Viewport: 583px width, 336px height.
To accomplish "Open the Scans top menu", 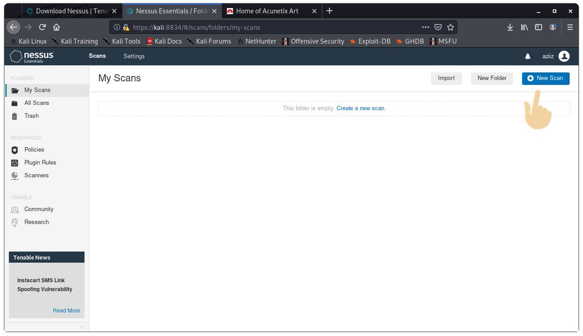I will pos(97,56).
